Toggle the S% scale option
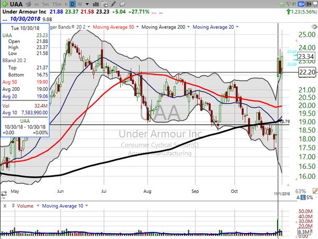318x239 pixels. pos(310,198)
